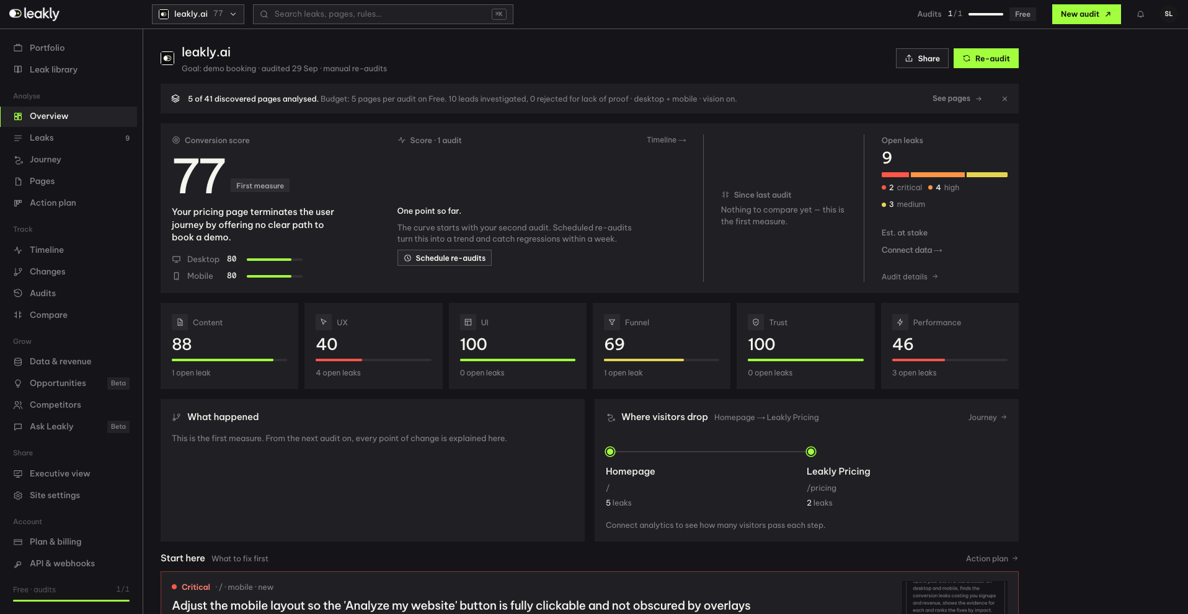The height and width of the screenshot is (614, 1188).
Task: Click the Desktop monitor icon
Action: (x=176, y=260)
